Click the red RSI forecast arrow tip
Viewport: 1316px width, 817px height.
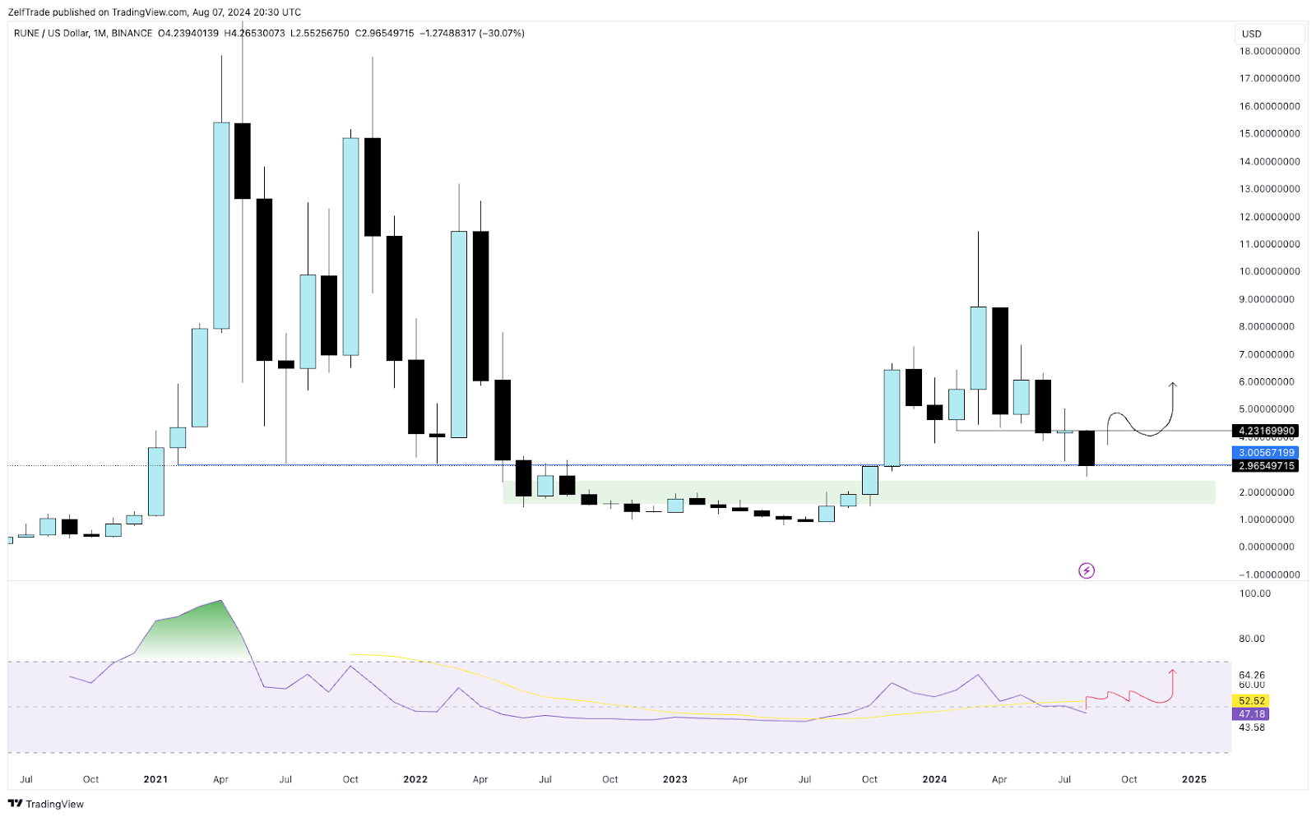pyautogui.click(x=1174, y=672)
